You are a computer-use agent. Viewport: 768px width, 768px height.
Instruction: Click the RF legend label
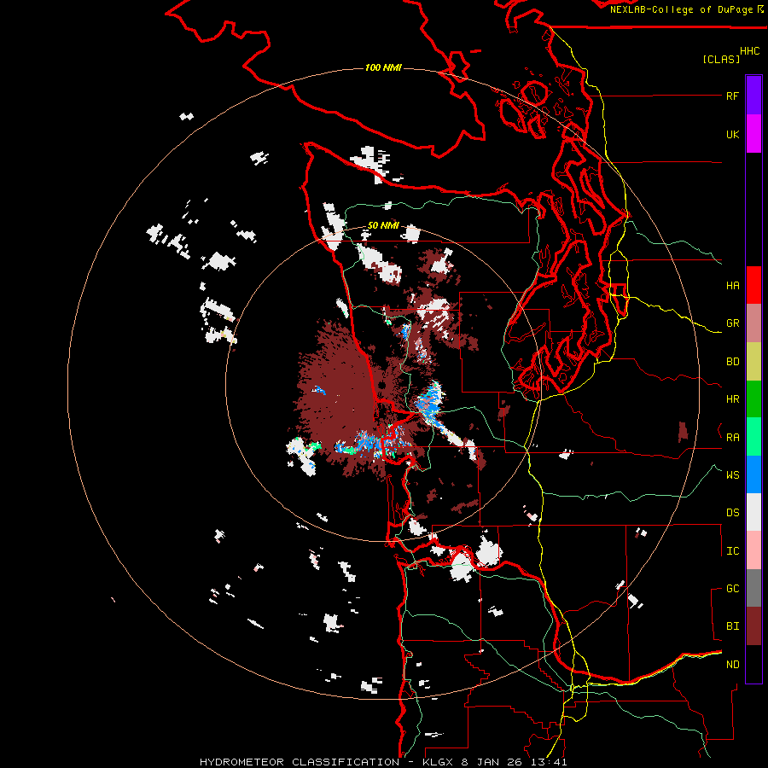pyautogui.click(x=732, y=96)
